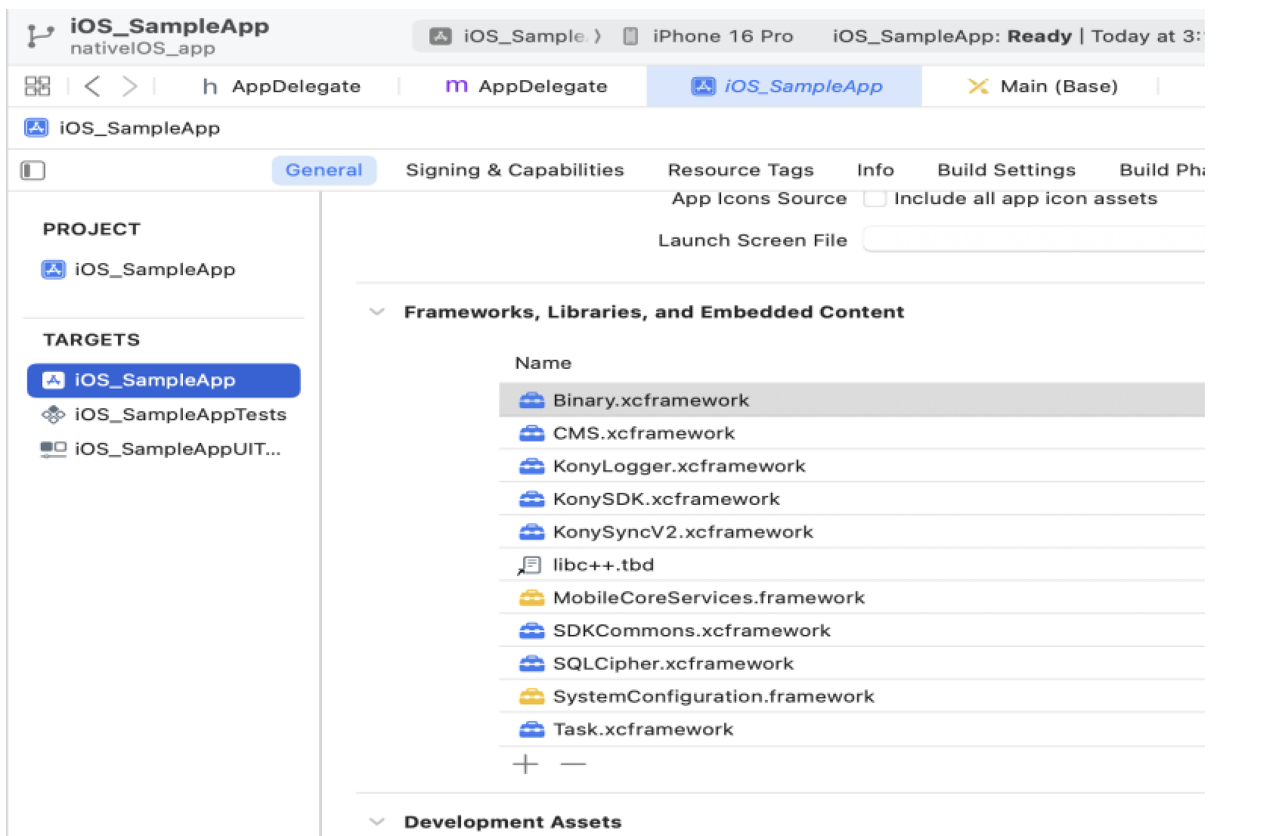Go forward with the right chevron
1285x836 pixels.
(x=130, y=86)
